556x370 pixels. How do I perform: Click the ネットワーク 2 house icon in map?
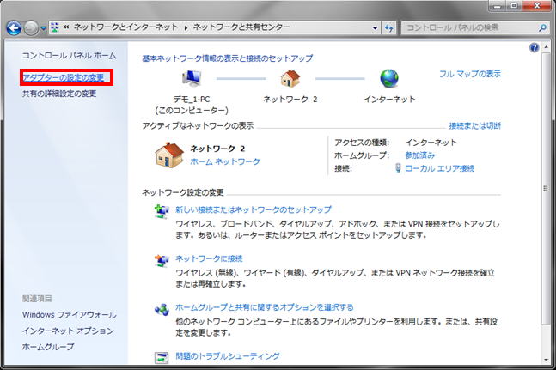click(x=290, y=80)
